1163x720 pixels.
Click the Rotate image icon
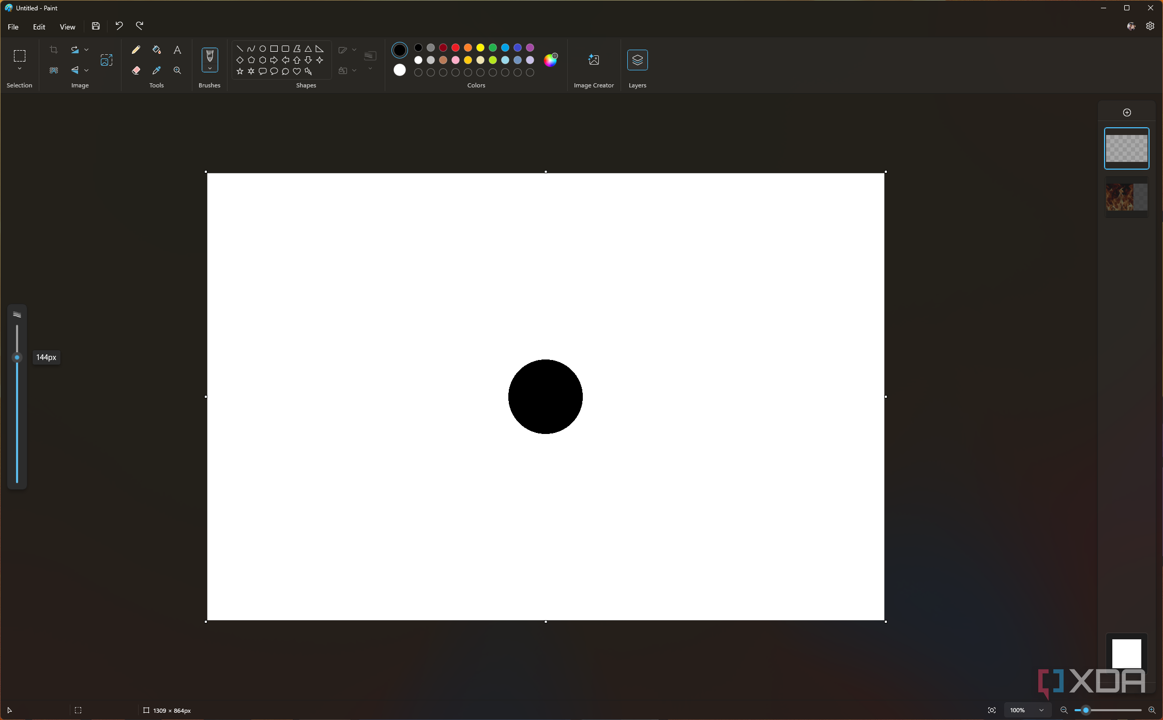75,50
